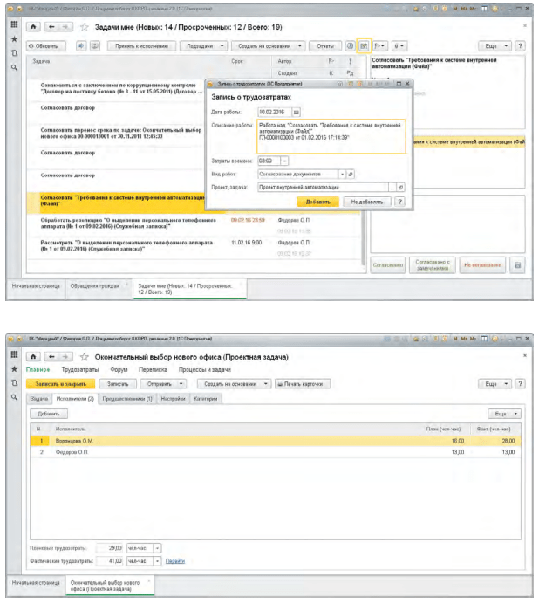Click the 'Проект, задача' field

pos(323,187)
